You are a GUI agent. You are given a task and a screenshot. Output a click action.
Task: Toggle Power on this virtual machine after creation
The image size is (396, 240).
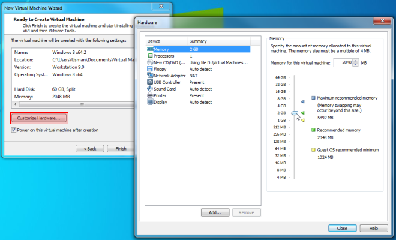[14, 130]
